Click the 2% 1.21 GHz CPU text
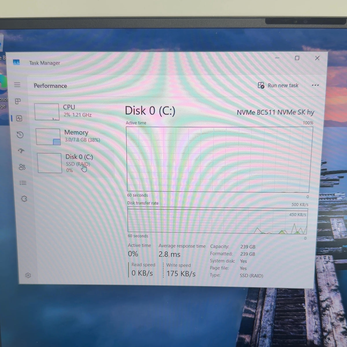 77,115
